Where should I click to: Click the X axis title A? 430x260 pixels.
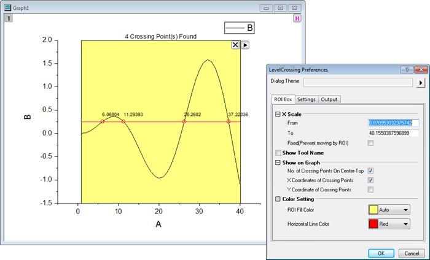[158, 224]
